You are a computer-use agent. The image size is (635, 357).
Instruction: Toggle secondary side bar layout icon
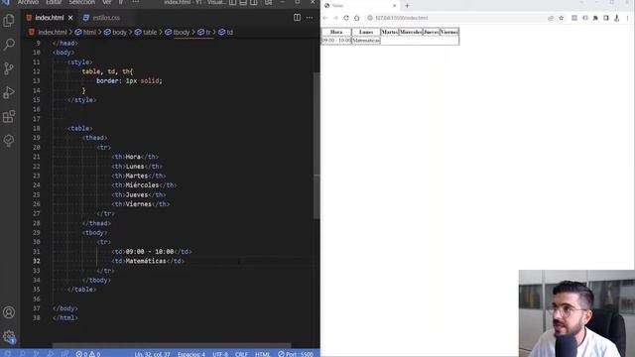(x=254, y=2)
